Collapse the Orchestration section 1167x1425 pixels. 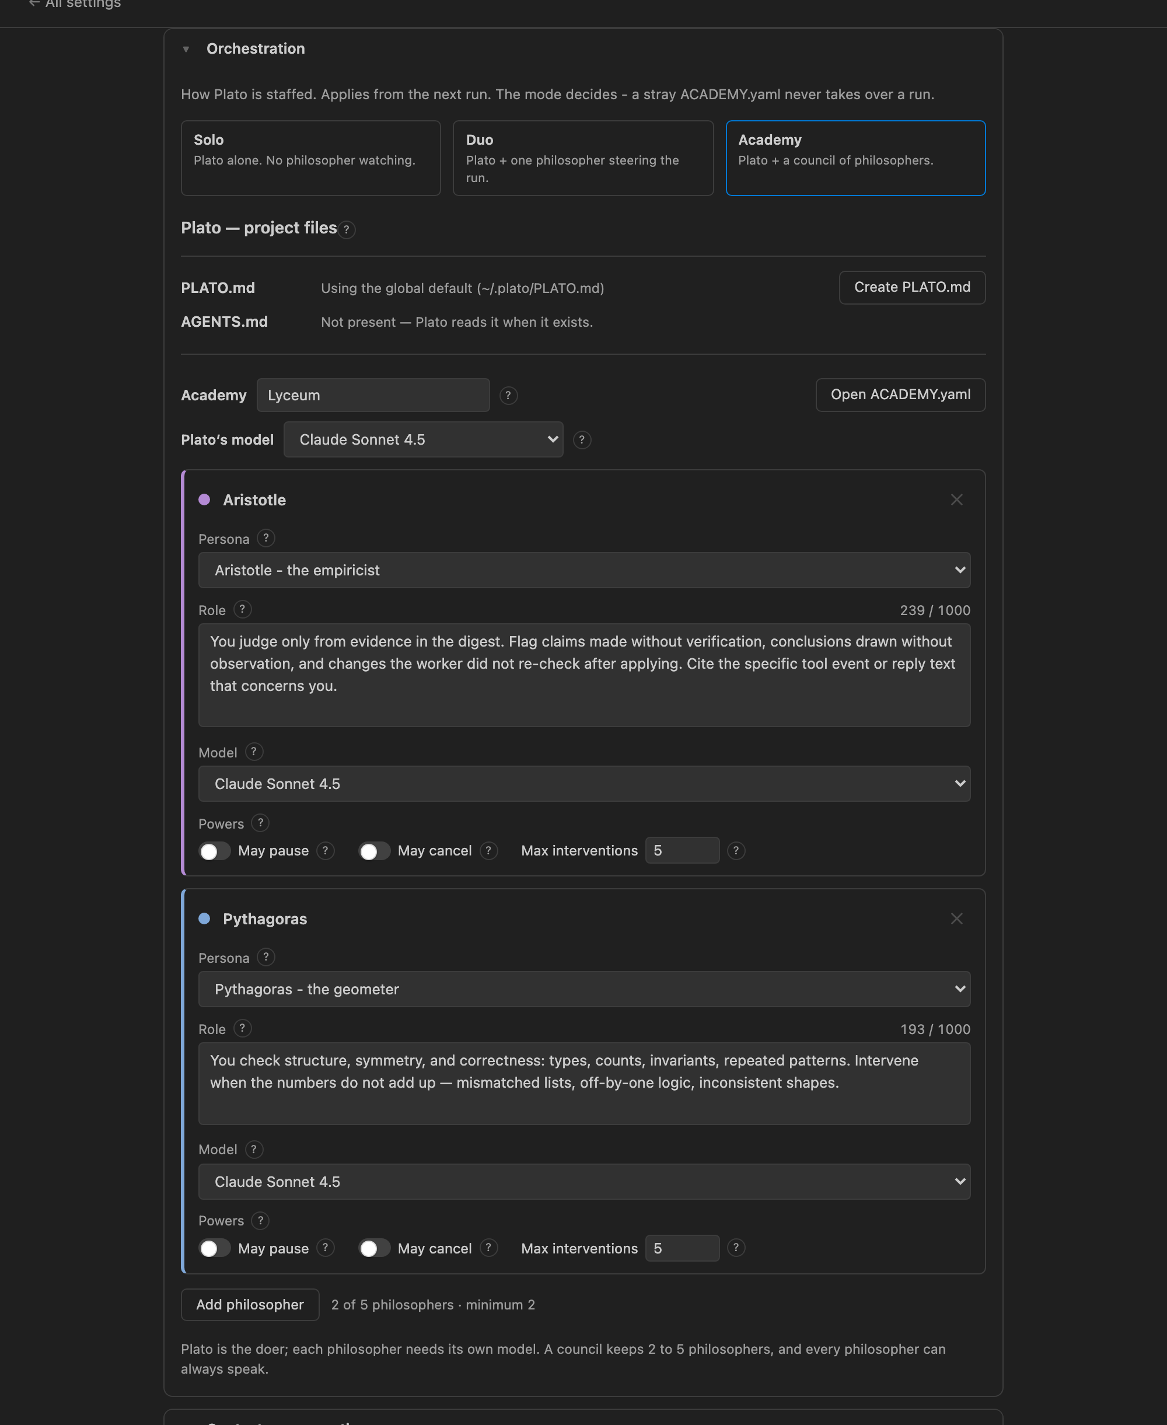pyautogui.click(x=186, y=49)
